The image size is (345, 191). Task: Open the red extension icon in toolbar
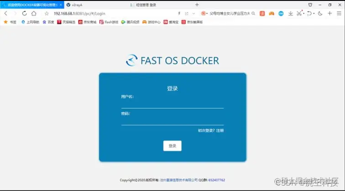262,14
